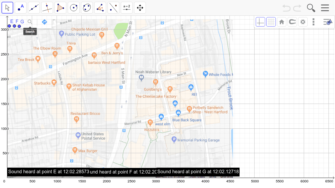The image size is (335, 188).
Task: Click the Redo arrow
Action: (297, 8)
